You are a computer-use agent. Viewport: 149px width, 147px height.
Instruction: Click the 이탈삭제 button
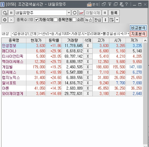pyautogui.click(x=93, y=13)
